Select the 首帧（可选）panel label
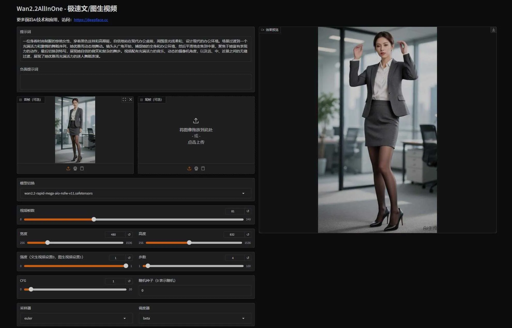The image size is (512, 328). click(x=31, y=99)
